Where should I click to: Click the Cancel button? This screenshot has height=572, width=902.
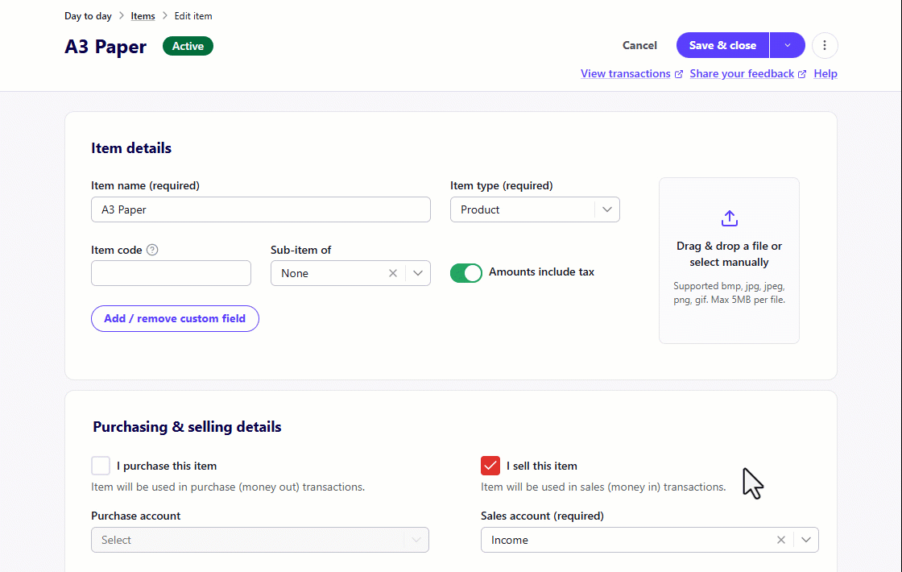639,45
